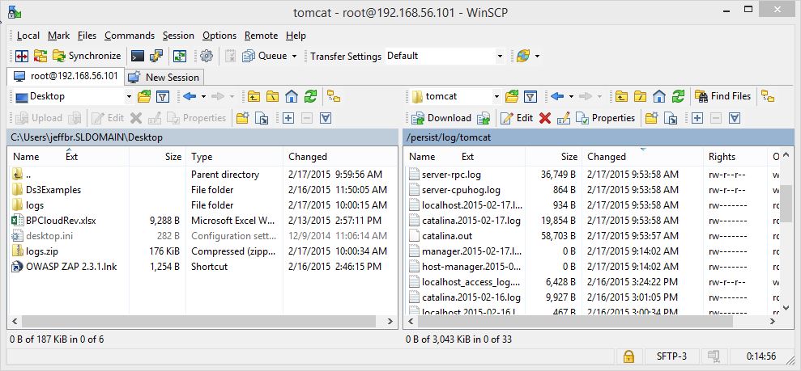801x371 pixels.
Task: Open the local panel filter icon
Action: tap(162, 96)
